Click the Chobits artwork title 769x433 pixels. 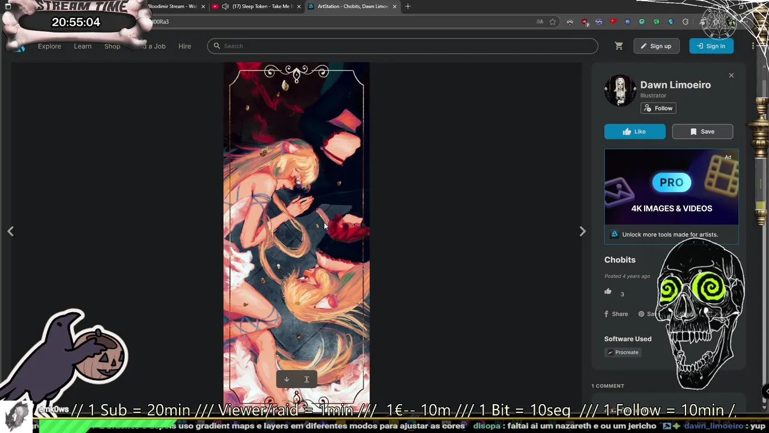[x=620, y=260]
